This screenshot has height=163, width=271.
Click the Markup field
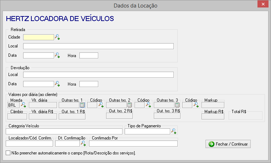click(213, 105)
